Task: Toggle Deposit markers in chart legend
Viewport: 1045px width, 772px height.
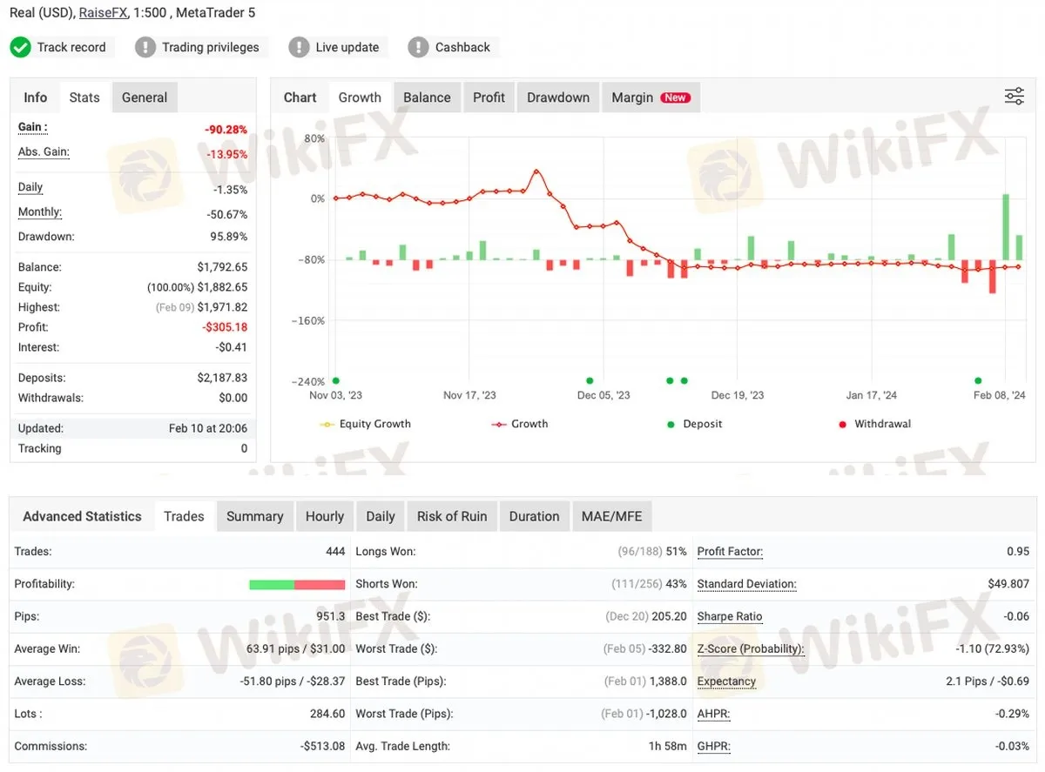Action: tap(694, 424)
